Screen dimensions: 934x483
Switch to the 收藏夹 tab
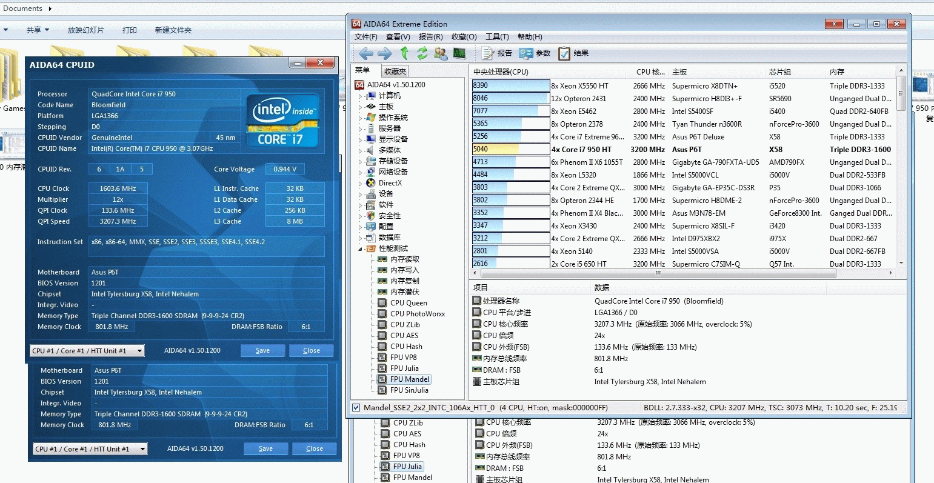tap(395, 71)
